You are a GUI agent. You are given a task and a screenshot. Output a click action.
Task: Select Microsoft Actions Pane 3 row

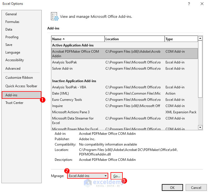pos(124,112)
